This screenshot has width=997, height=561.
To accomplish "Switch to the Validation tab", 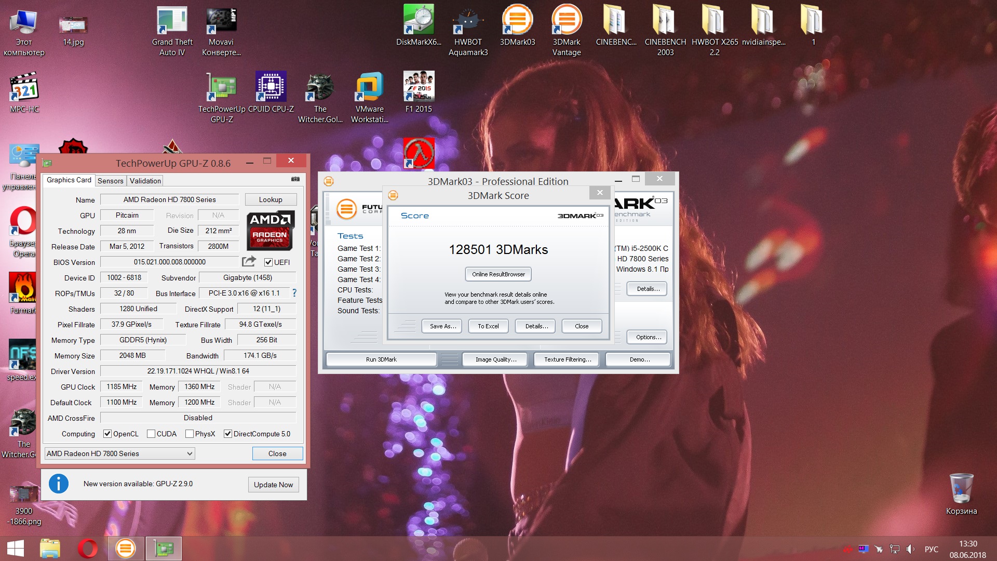I will click(145, 181).
